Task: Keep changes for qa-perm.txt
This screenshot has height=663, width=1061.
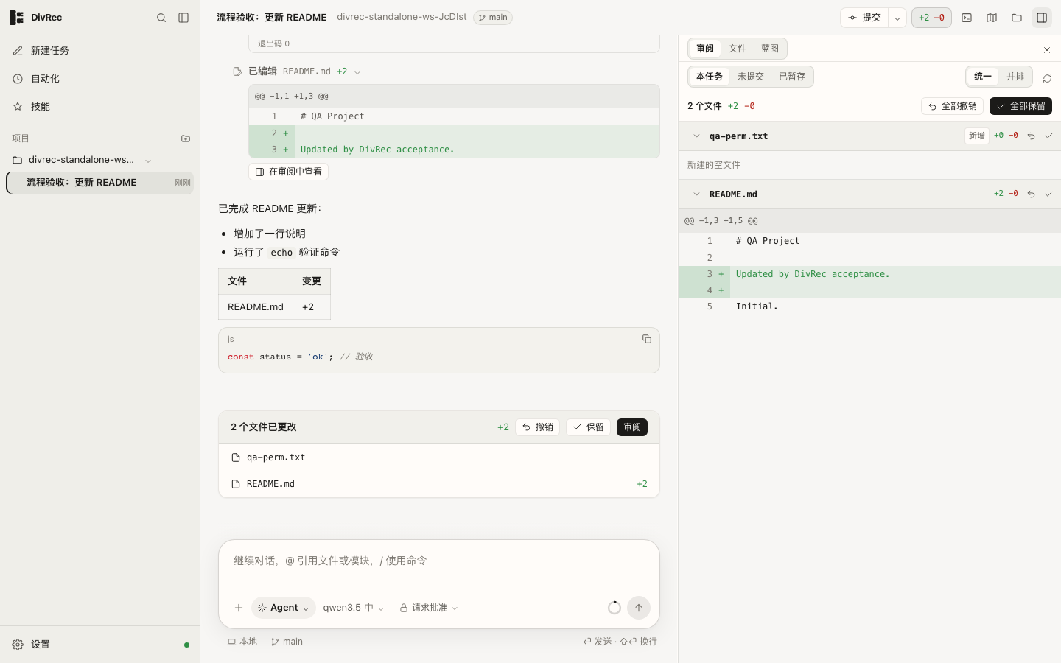Action: tap(1048, 136)
